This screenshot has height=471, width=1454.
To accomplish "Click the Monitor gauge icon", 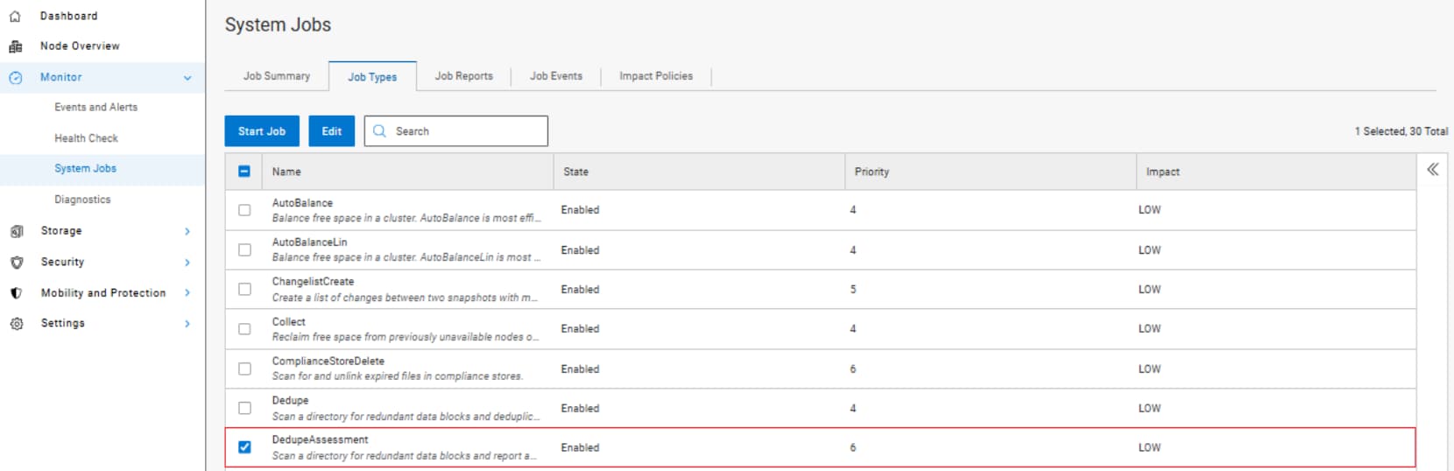I will [15, 77].
